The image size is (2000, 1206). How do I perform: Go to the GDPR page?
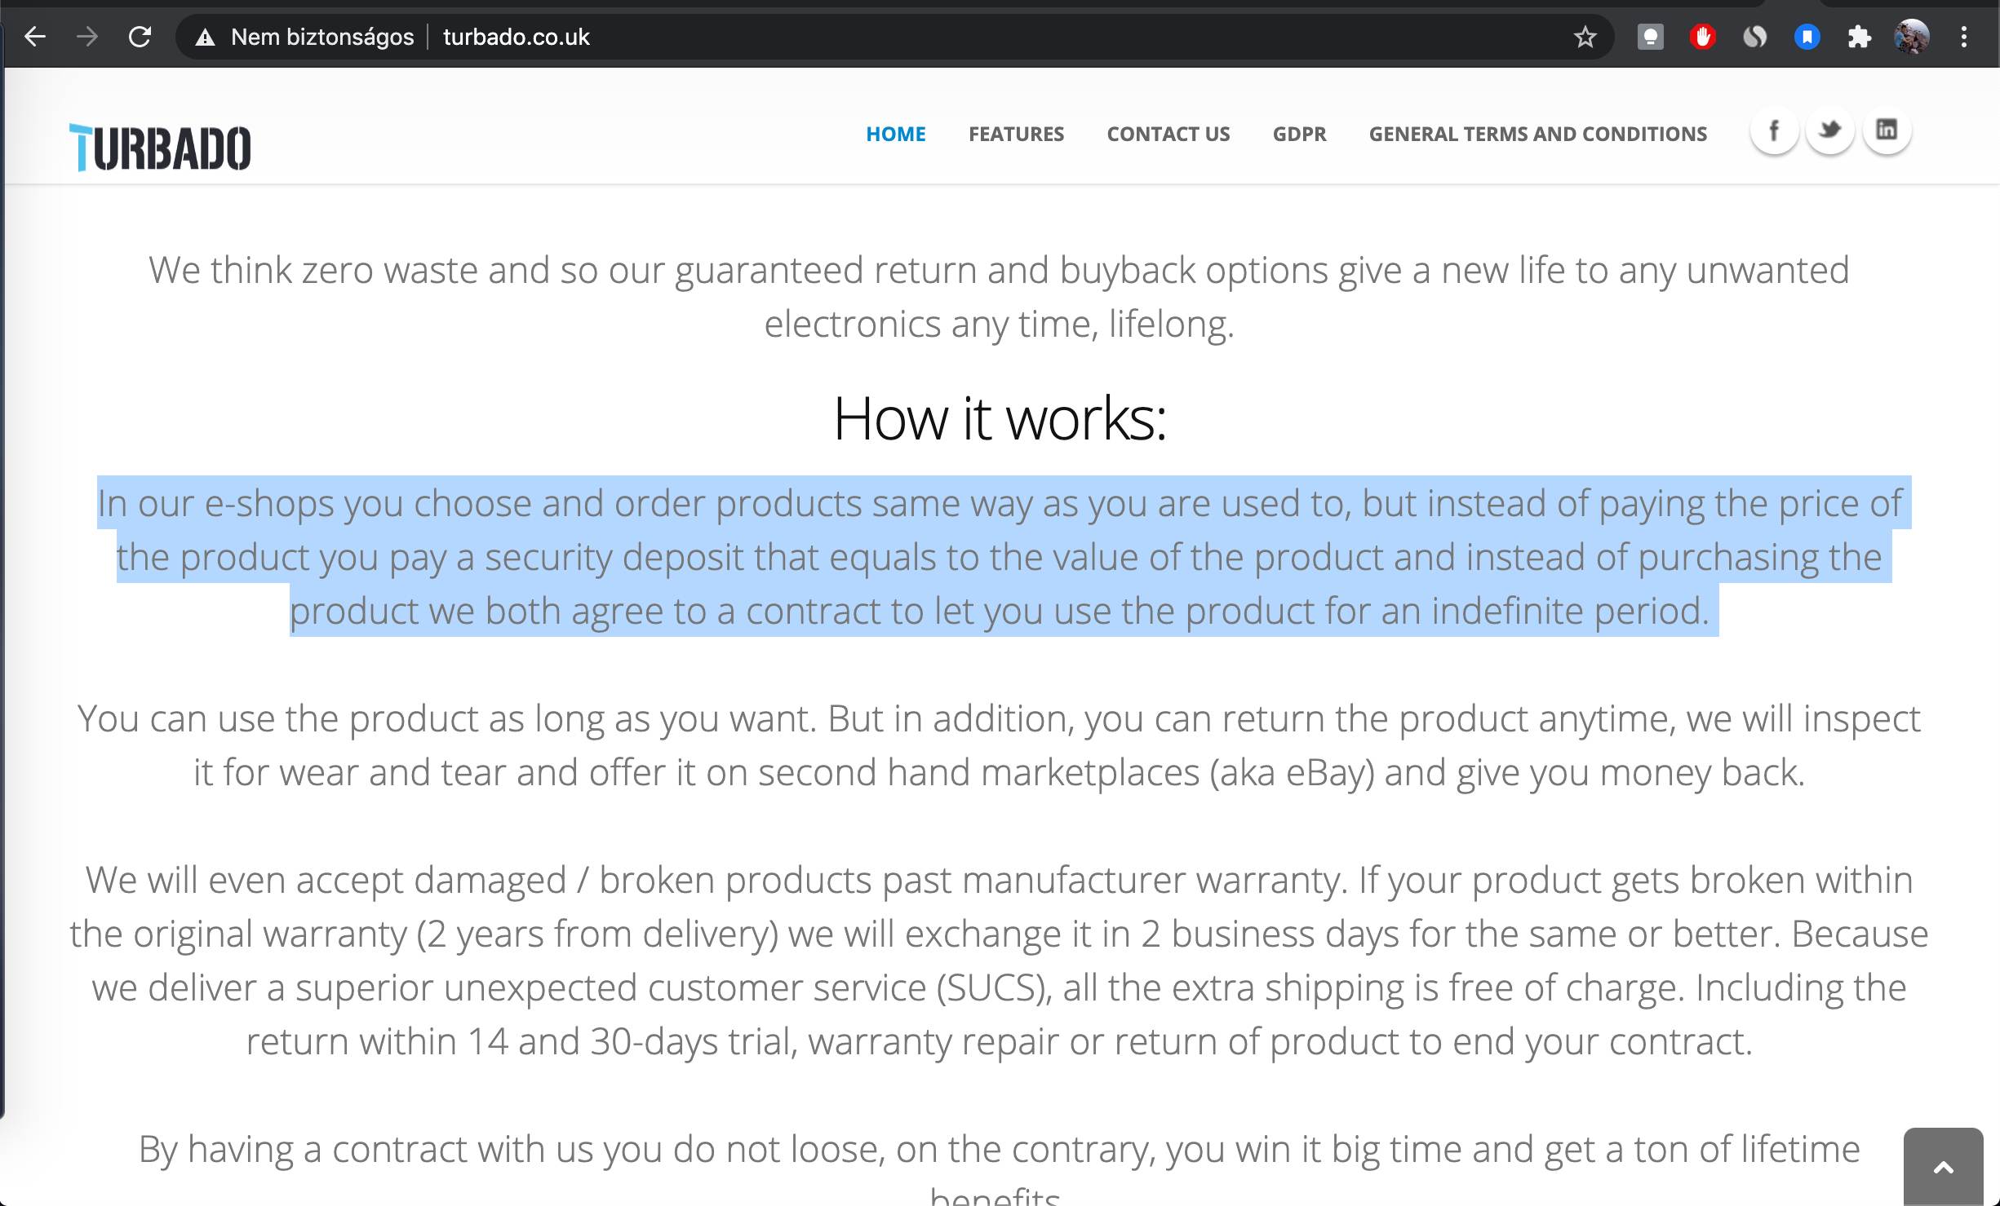pos(1299,134)
